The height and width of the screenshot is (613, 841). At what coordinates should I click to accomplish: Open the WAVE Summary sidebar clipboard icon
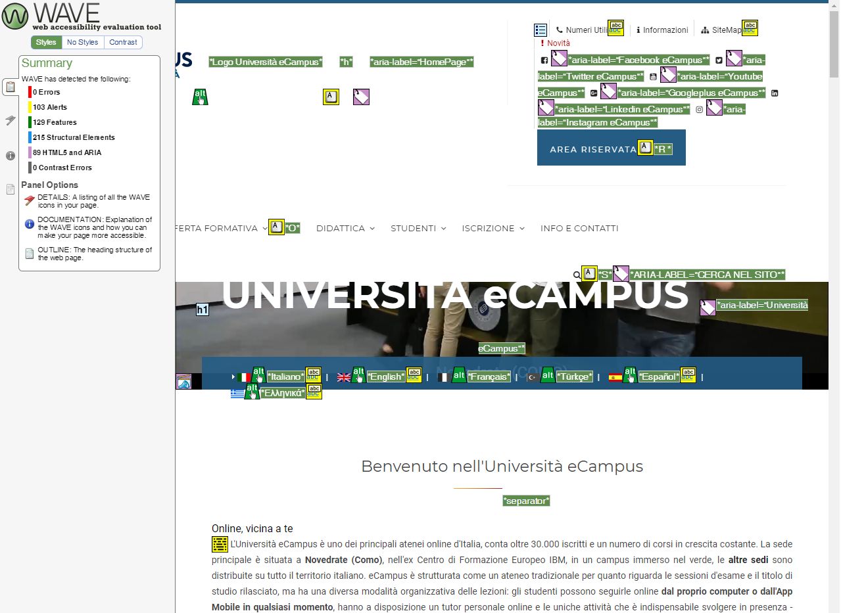[10, 86]
